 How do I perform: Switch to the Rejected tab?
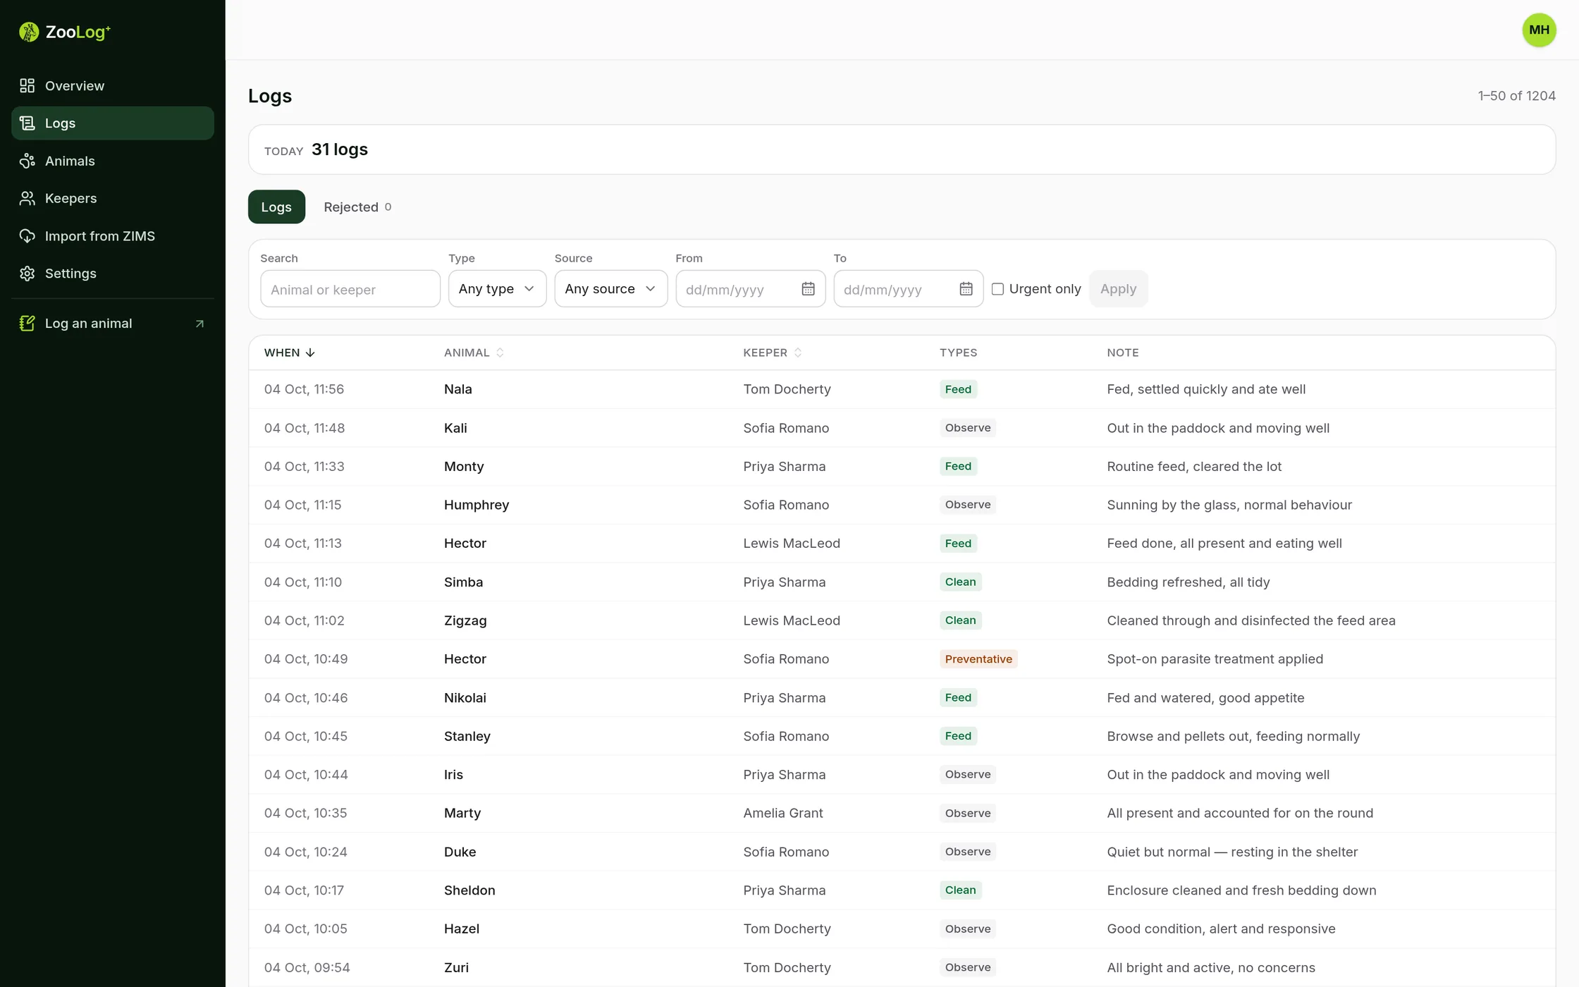[x=357, y=207]
